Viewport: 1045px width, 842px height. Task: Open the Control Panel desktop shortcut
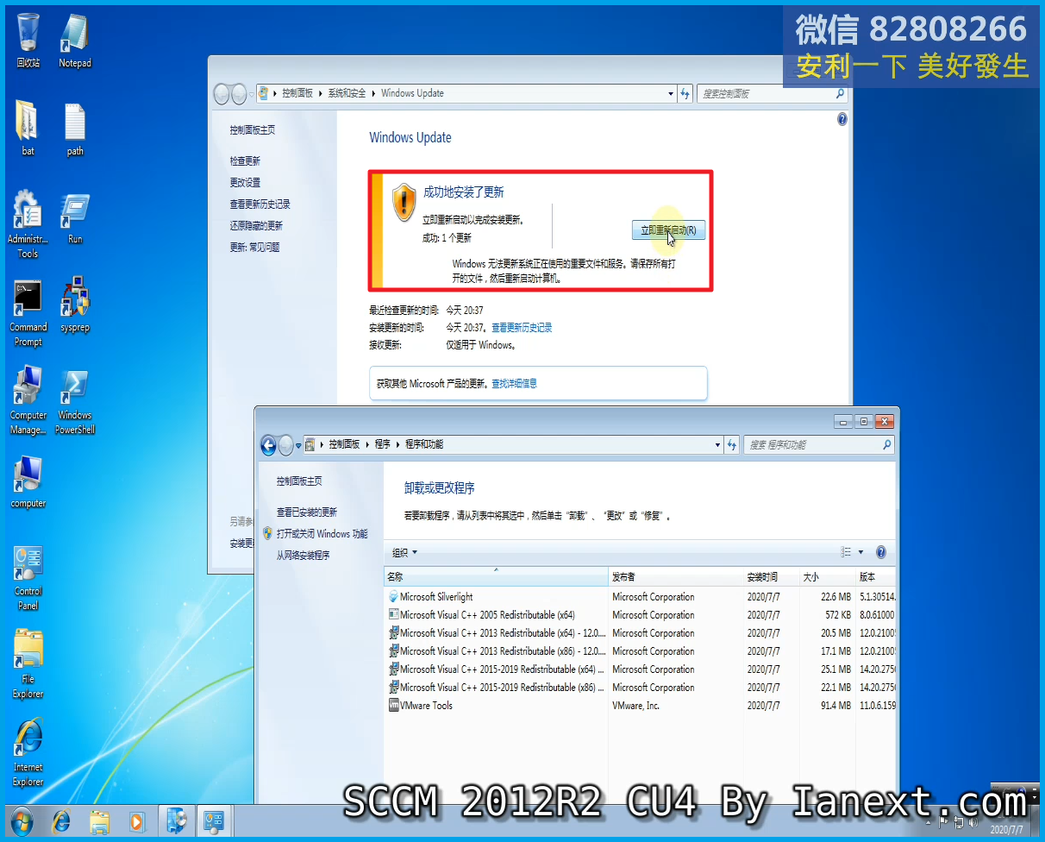tap(28, 577)
